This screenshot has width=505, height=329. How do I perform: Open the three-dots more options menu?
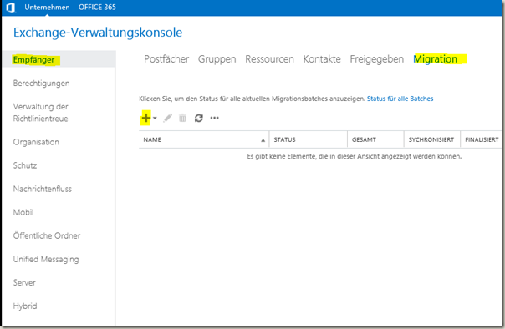click(215, 118)
